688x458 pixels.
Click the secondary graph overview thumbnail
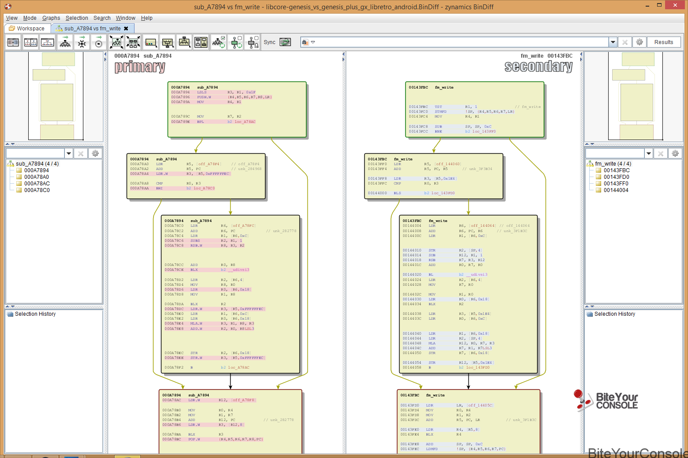point(636,96)
